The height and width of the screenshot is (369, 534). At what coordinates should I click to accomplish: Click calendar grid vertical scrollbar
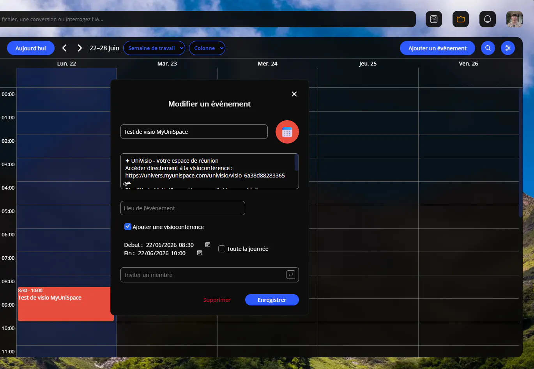tap(520, 152)
